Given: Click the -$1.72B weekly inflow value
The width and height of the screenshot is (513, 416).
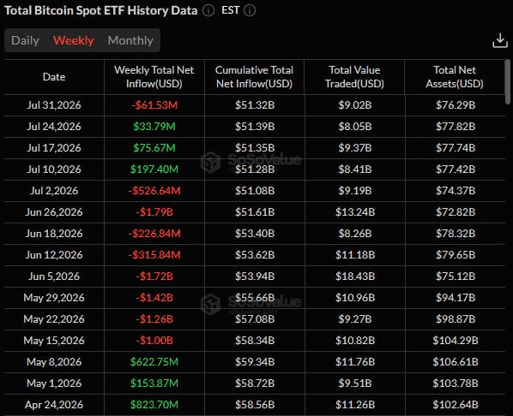Looking at the screenshot, I should click(x=154, y=276).
